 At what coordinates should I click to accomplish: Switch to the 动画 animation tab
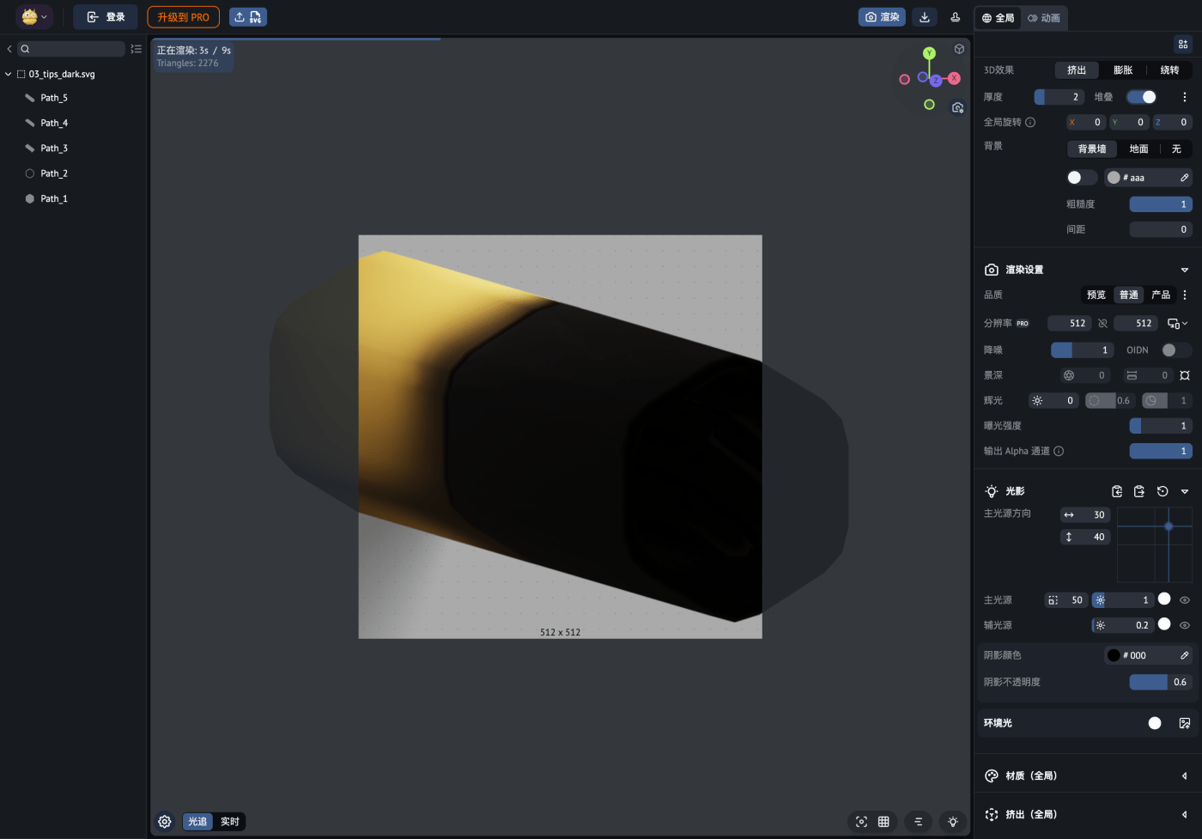tap(1044, 18)
